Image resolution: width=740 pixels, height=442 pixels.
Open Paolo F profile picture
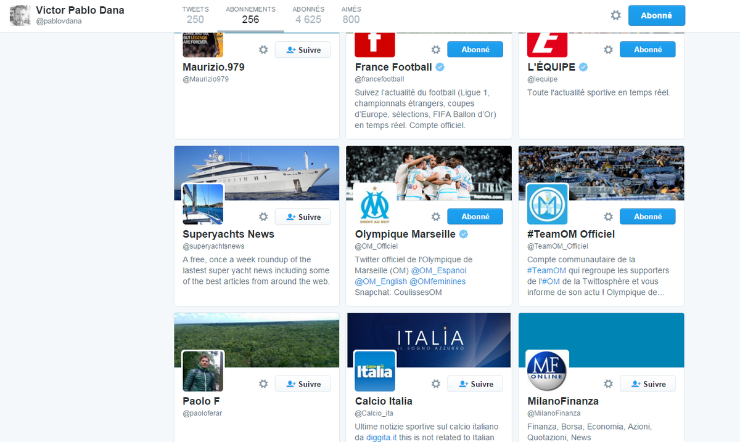click(203, 371)
